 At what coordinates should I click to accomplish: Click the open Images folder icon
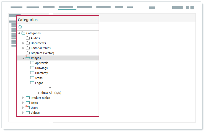28,58
